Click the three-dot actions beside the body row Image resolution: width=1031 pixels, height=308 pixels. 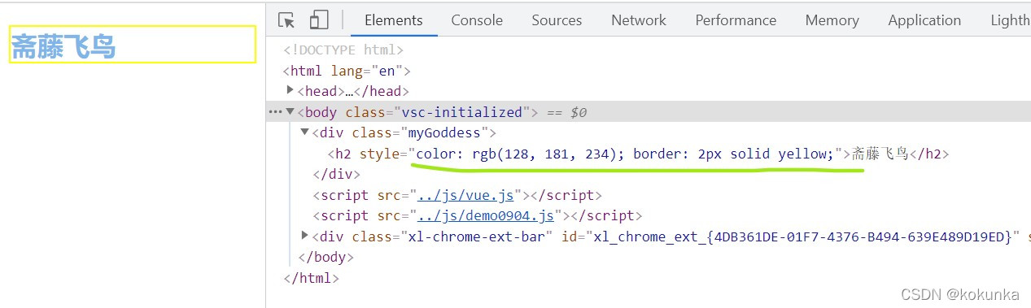[x=275, y=111]
